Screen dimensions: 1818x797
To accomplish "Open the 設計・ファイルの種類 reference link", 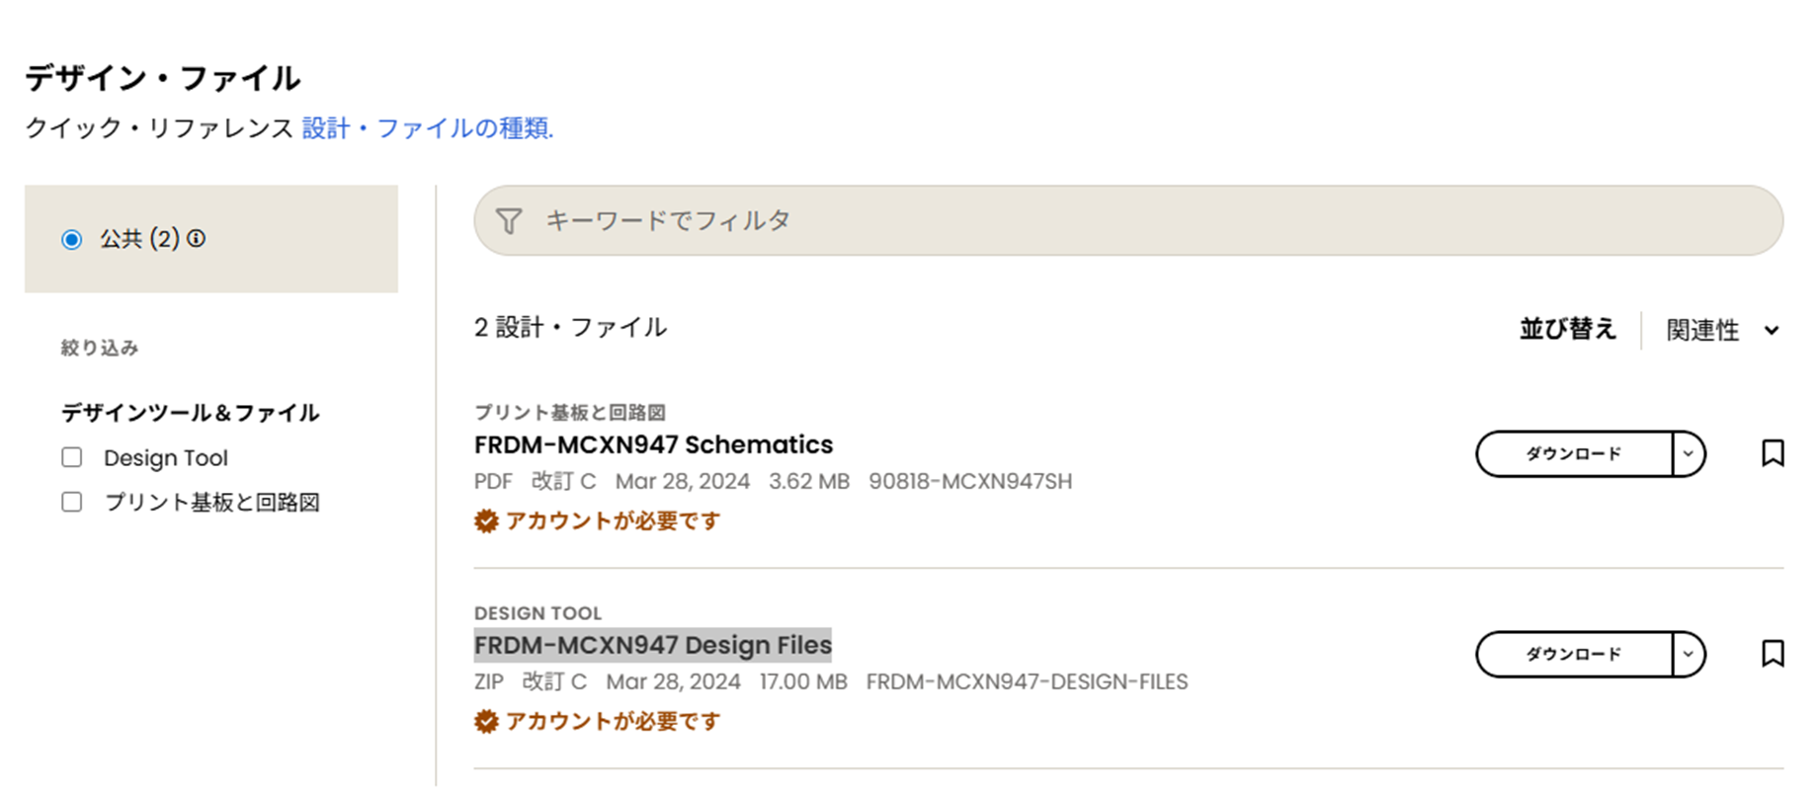I will pos(427,127).
